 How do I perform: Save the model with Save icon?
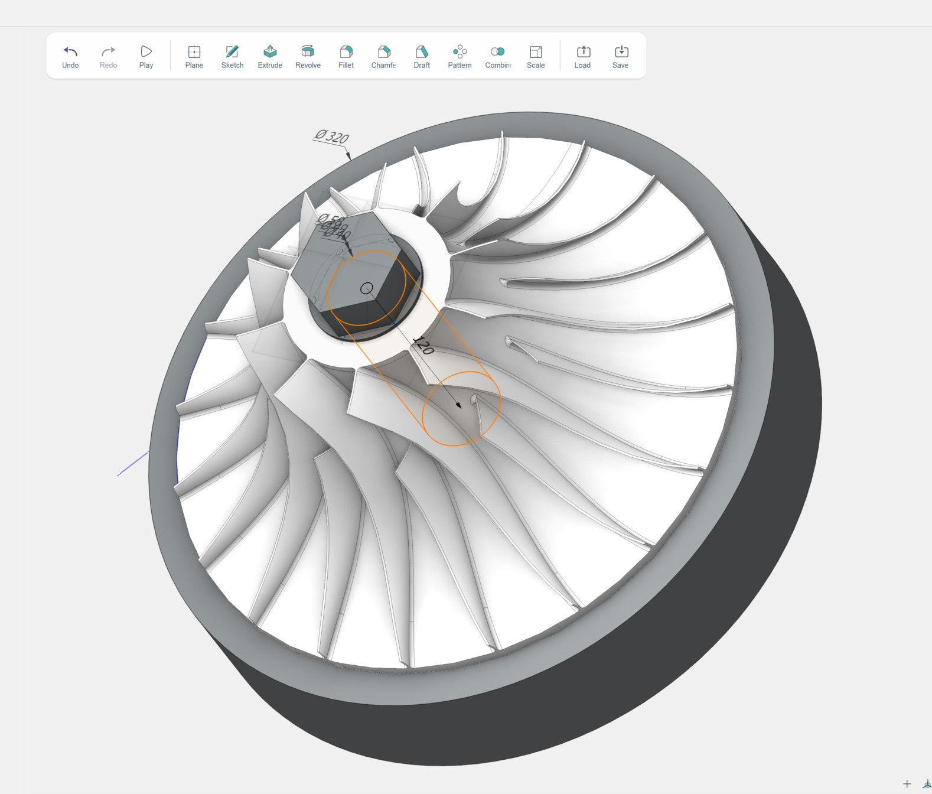[620, 57]
